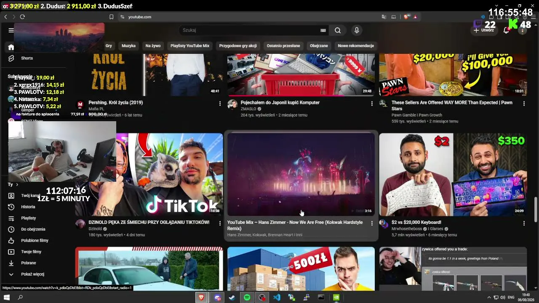Image resolution: width=539 pixels, height=303 pixels.
Task: Open the Windows Start menu
Action: pos(7,298)
